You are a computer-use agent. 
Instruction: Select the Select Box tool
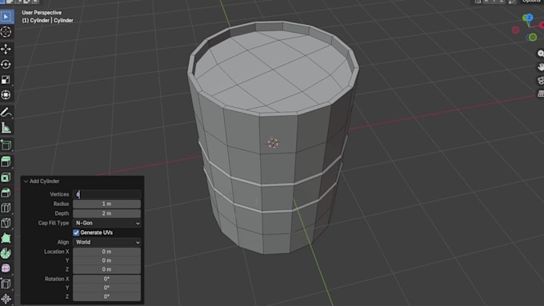6,17
